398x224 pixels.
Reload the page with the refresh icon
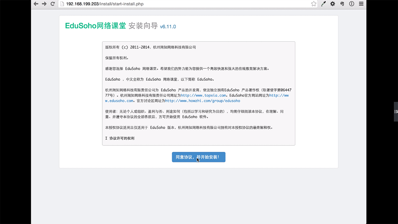53,4
